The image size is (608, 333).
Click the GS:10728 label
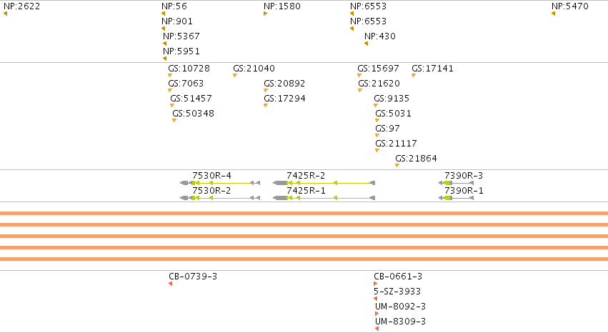point(189,69)
